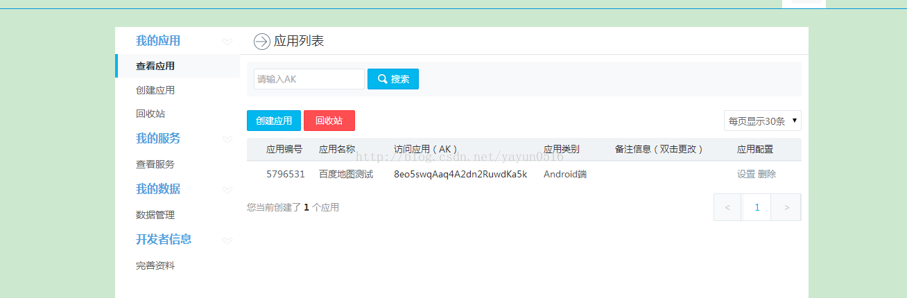907x298 pixels.
Task: Click the 访问应用（AK） column header
Action: coord(426,149)
